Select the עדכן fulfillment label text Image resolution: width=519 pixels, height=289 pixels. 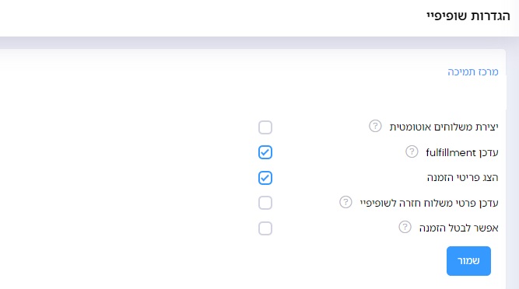point(462,152)
